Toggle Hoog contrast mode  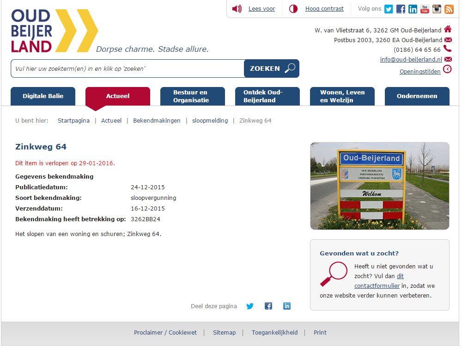coord(324,9)
